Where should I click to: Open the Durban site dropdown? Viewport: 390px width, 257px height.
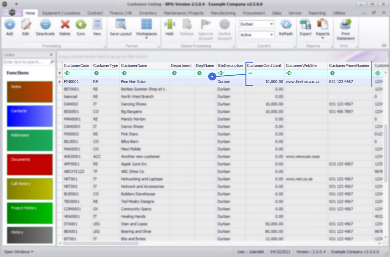pyautogui.click(x=272, y=24)
